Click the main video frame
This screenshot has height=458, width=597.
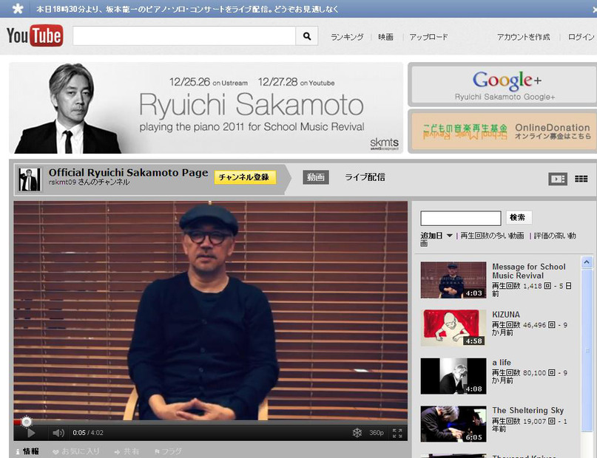[x=211, y=310]
